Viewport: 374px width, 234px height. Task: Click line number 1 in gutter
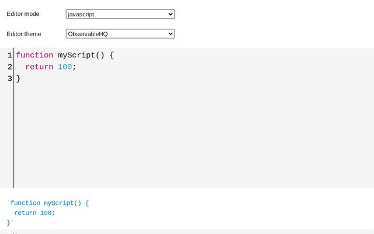pos(9,55)
